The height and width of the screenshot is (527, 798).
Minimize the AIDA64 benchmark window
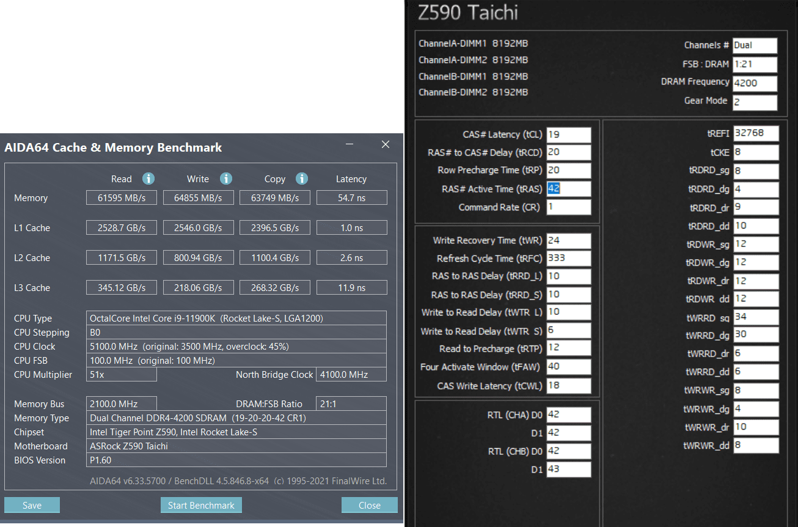350,145
